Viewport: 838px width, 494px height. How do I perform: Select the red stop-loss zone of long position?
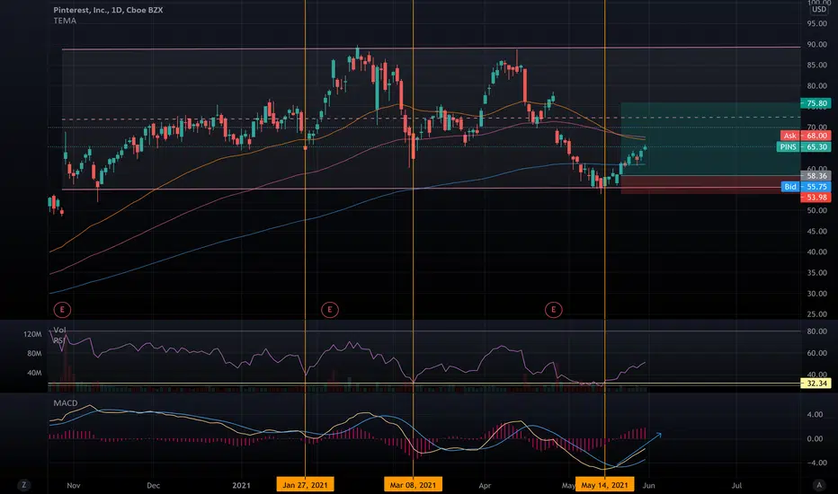coord(711,185)
